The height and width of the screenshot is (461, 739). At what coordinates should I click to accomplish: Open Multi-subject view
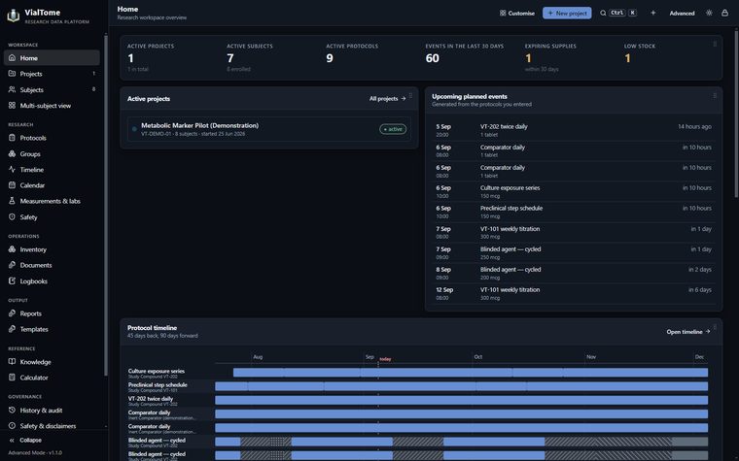[52, 106]
